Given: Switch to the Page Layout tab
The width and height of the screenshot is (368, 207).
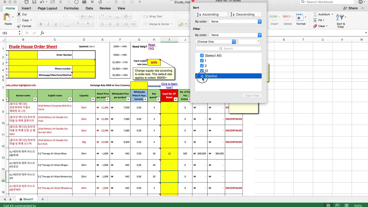Looking at the screenshot, I should pyautogui.click(x=47, y=8).
